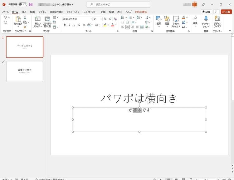Screen dimensions: 234x180
Task: Select slide 2 thumbnail
Action: click(25, 72)
